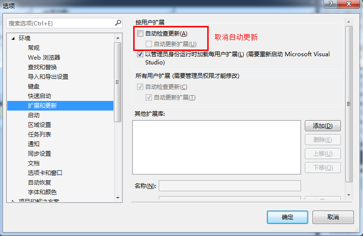The image size is (363, 236).
Task: Click tree panel scroll down arrow
Action: point(118,198)
